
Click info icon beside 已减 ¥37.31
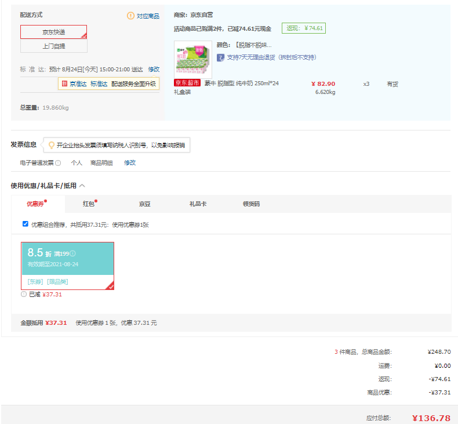click(x=24, y=294)
